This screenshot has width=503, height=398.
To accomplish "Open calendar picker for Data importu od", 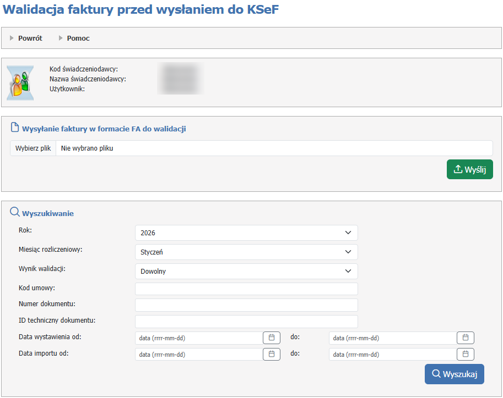I will (x=271, y=354).
